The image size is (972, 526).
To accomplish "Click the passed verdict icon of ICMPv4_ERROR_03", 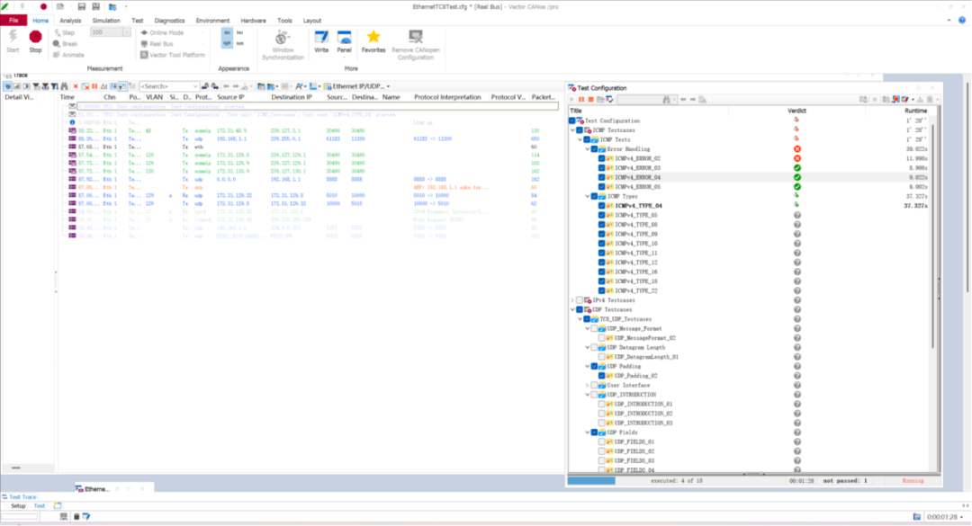I will point(797,168).
